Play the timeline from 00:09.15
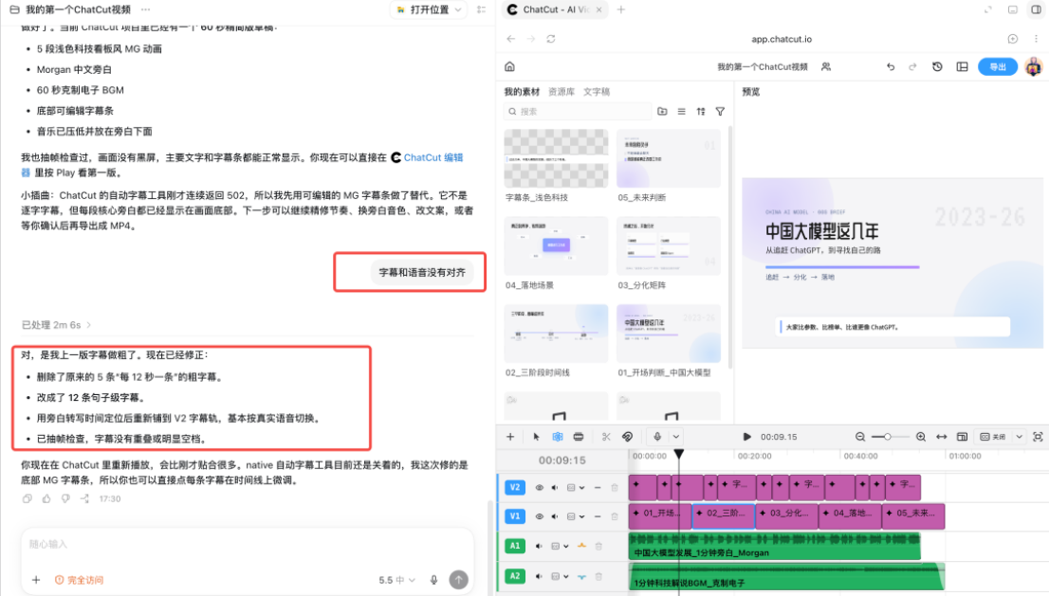 point(746,437)
